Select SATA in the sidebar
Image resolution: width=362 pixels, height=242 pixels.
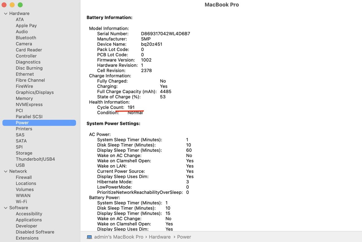pos(21,141)
